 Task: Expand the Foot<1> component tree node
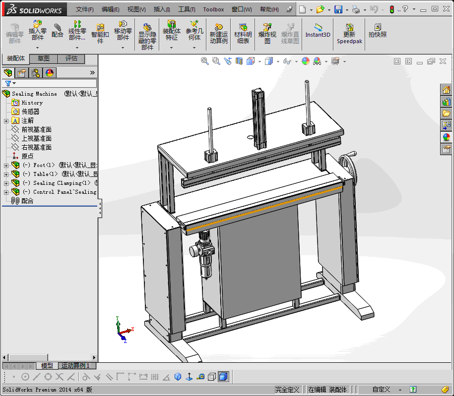[6, 166]
